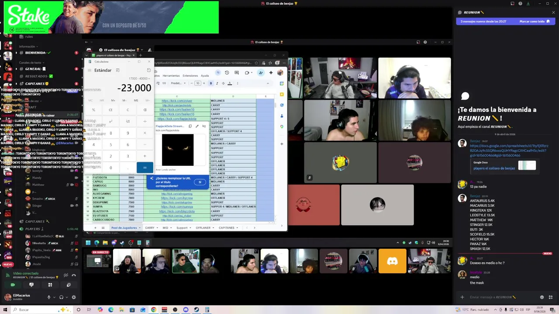Click the plus key on the calculator
Viewport: 559px width, 314px height.
[x=145, y=156]
